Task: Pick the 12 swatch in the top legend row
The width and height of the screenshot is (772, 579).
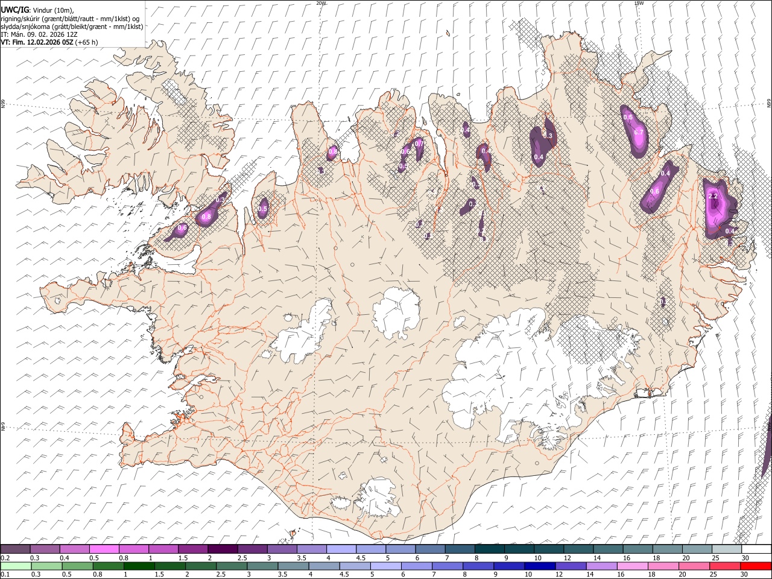Action: (578, 549)
